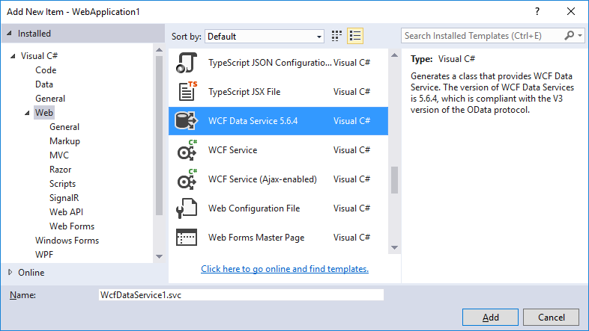Click the Web Forms Master Page icon
The height and width of the screenshot is (331, 589).
click(186, 238)
